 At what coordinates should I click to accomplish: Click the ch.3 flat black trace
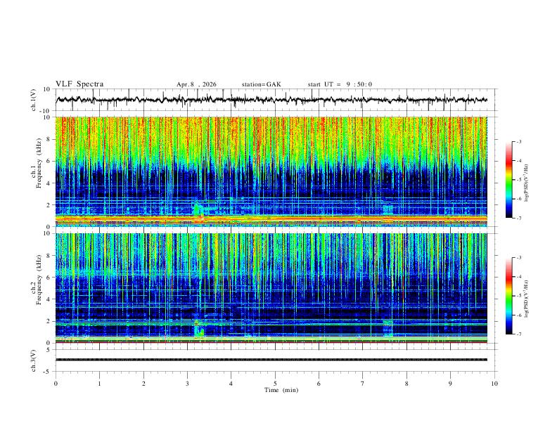pos(271,360)
